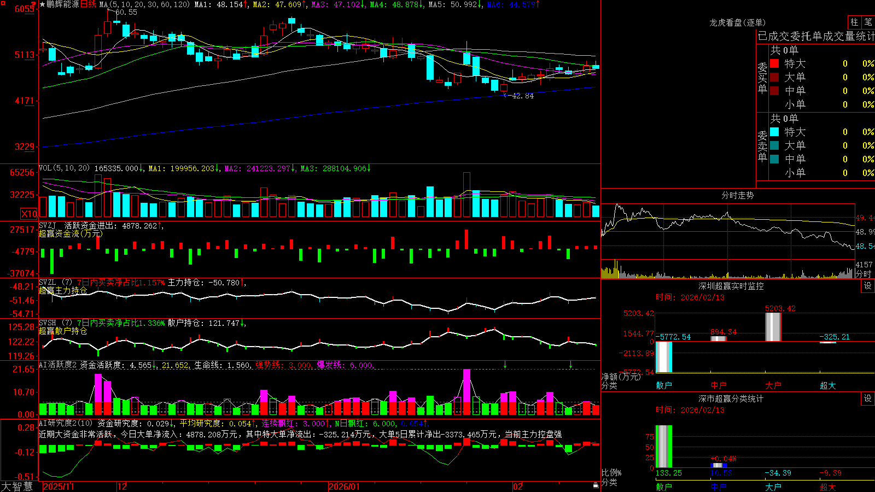Select the AI活跃度2 indicator label
875x492 pixels.
coord(58,365)
